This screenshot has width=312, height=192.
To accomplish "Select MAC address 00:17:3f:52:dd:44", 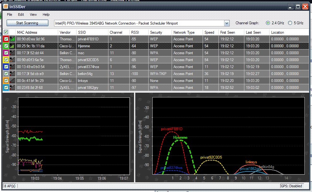I will 30,53.
